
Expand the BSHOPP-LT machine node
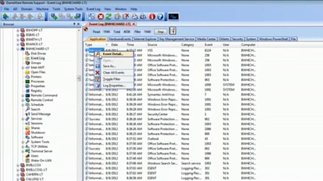coord(18,30)
